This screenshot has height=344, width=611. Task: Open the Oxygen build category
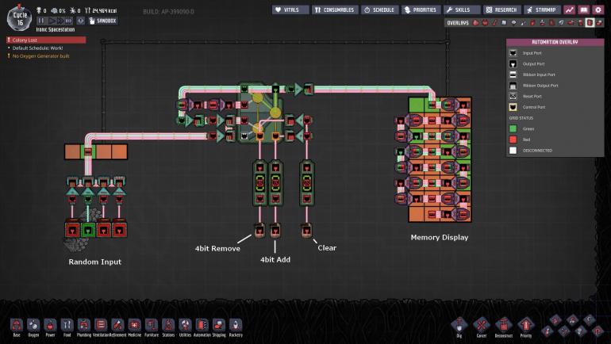pos(33,325)
